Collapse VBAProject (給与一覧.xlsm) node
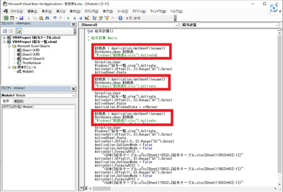The height and width of the screenshot is (192, 283). coord(4,42)
